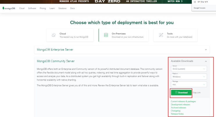Open the Solutions navigation menu
Viewport: 216px width, 117px height.
tap(63, 8)
